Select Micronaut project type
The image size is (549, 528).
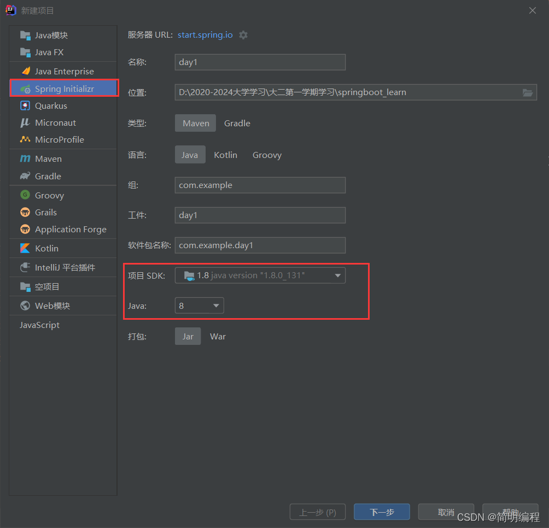pyautogui.click(x=63, y=123)
